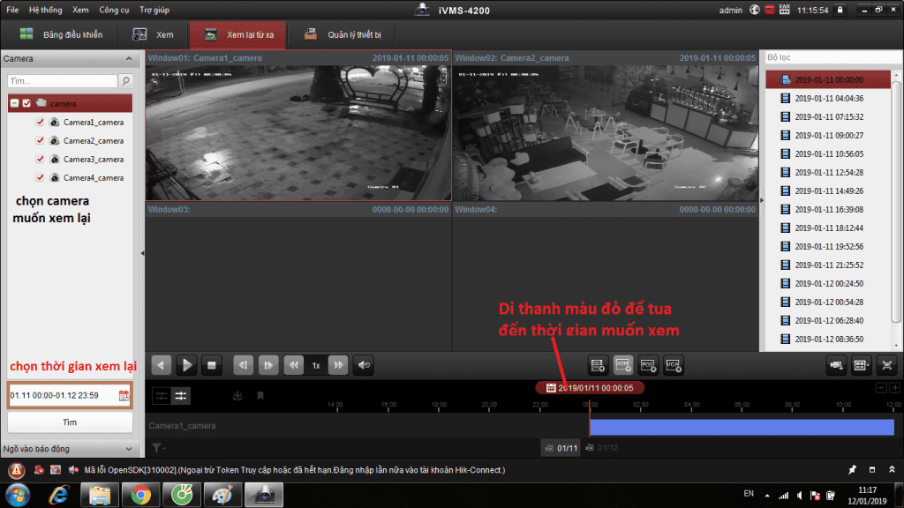Click the Tìm search button
The image size is (904, 508).
pyautogui.click(x=69, y=422)
